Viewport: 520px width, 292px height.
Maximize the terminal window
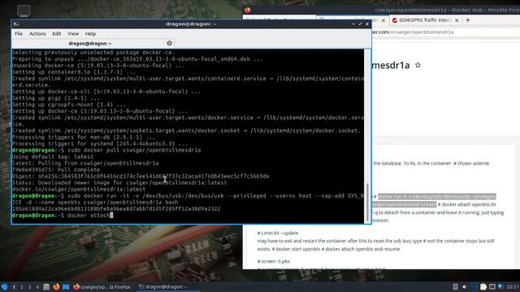coord(360,24)
